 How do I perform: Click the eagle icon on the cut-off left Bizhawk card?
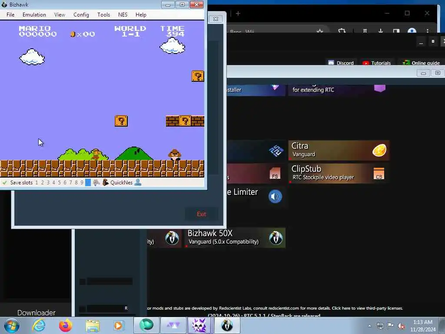pos(172,238)
